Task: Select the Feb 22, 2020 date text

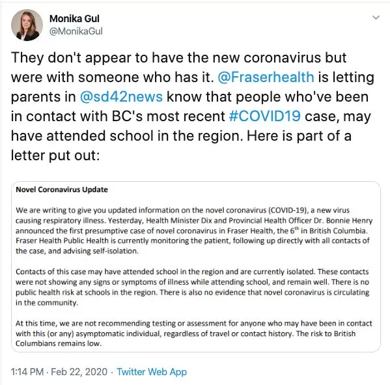Action: click(79, 372)
